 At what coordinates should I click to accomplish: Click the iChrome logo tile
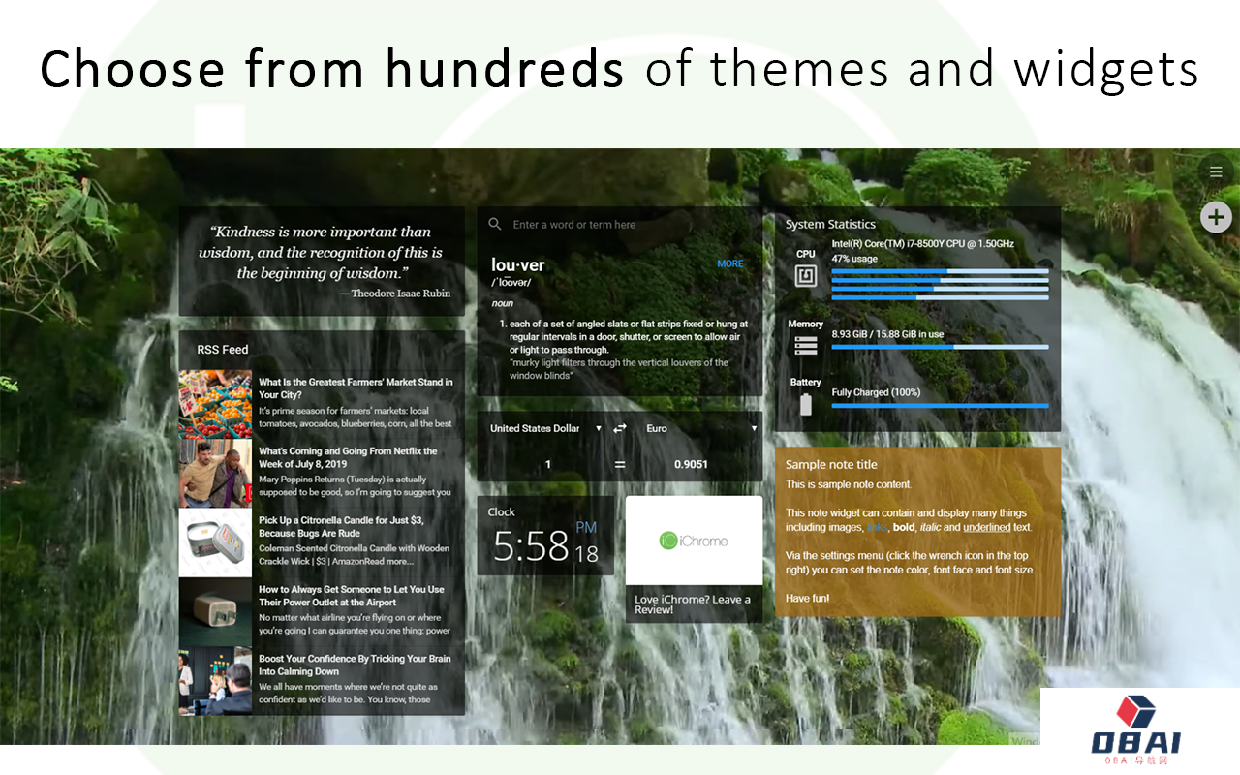click(694, 541)
